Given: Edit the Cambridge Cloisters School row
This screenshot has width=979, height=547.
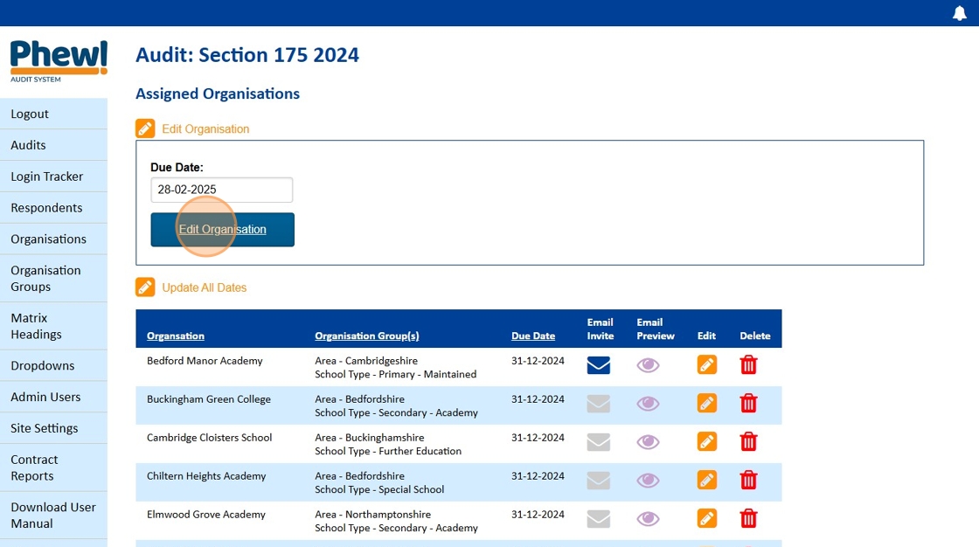Looking at the screenshot, I should (706, 442).
